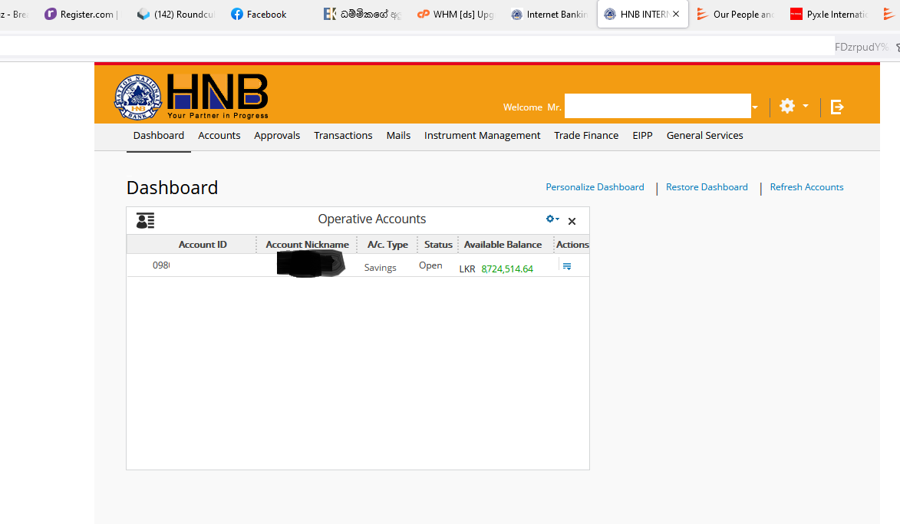Click the Status column header
The height and width of the screenshot is (524, 900).
click(439, 245)
